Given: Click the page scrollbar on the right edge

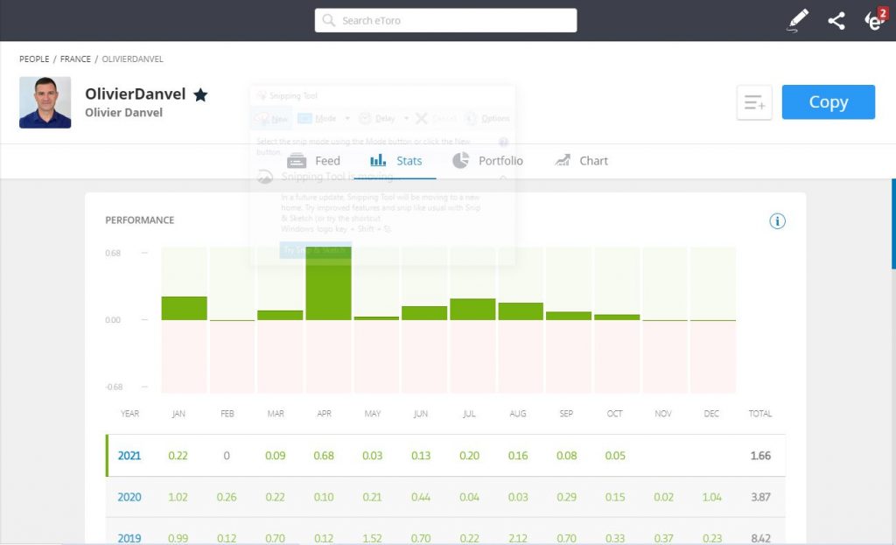Looking at the screenshot, I should click(x=893, y=223).
